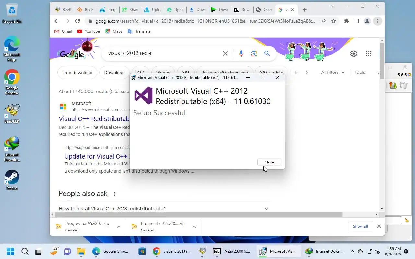
Task: Launch BeeBEEP desktop shortcut
Action: click(x=12, y=114)
